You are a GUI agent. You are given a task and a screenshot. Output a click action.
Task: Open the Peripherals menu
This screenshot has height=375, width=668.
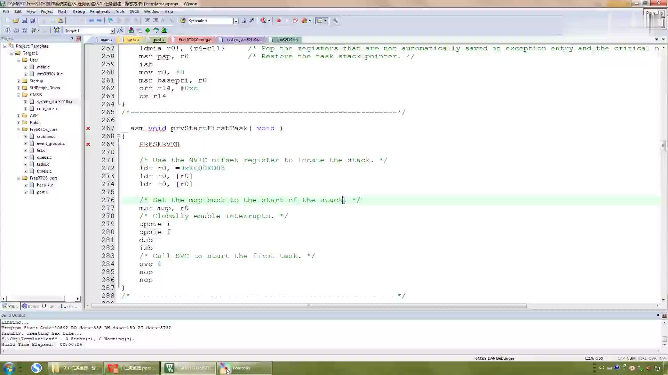[100, 11]
